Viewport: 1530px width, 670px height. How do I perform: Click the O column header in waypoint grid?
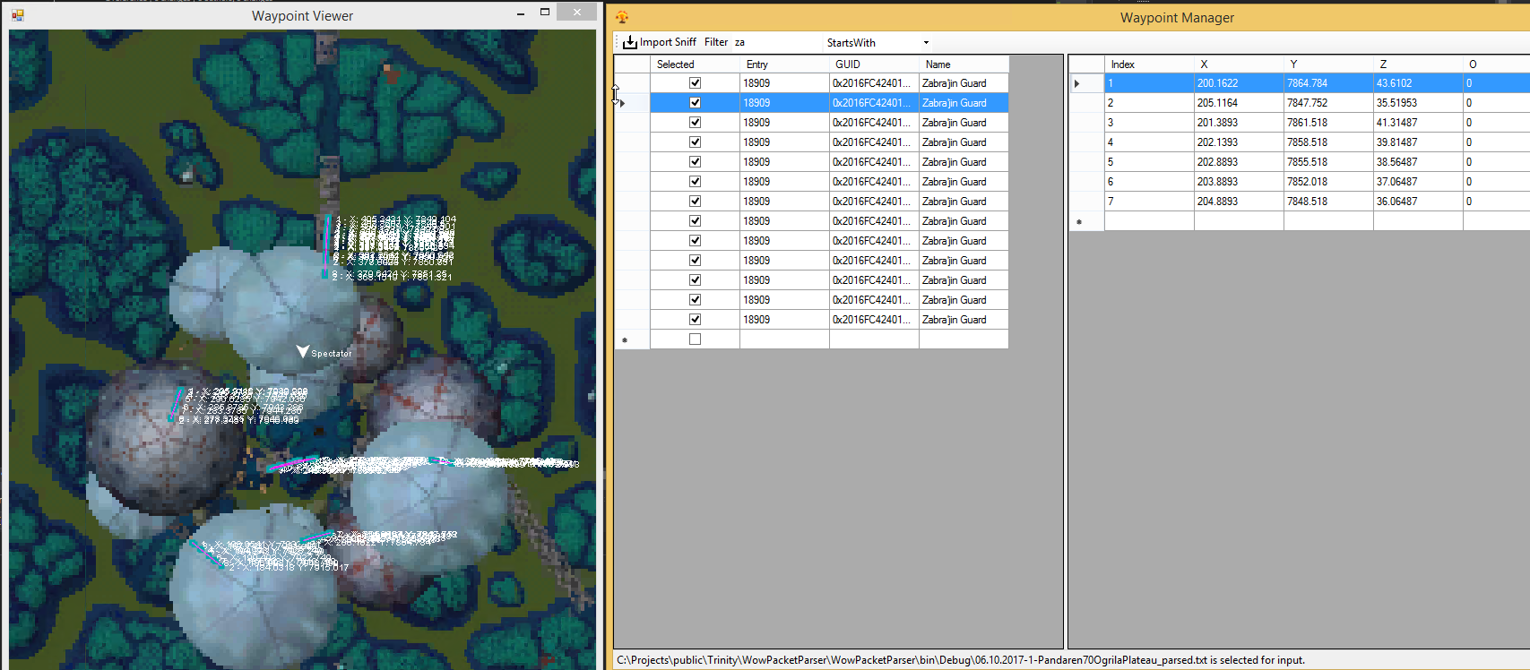click(x=1496, y=64)
